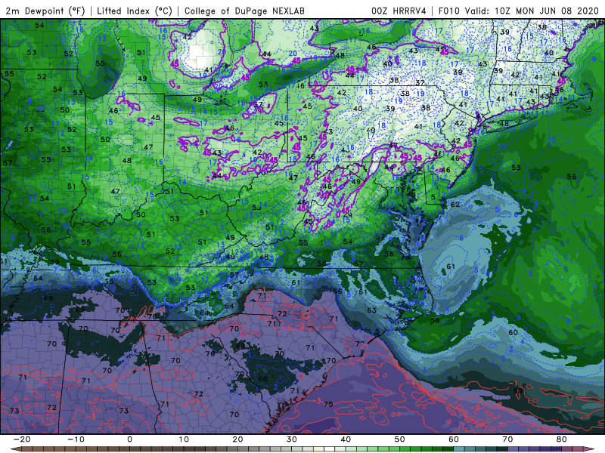Click the "F010 Valid: 10Z MON JUN 08 2020" text
This screenshot has height=453, width=605.
(519, 11)
